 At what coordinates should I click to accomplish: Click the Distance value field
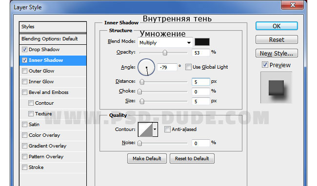coord(201,82)
